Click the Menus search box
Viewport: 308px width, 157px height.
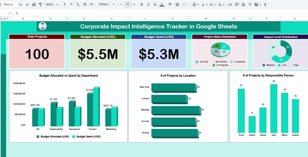(8, 5)
